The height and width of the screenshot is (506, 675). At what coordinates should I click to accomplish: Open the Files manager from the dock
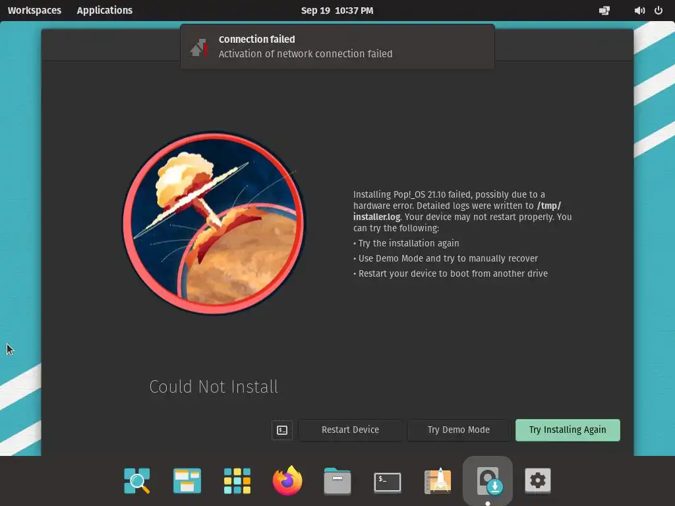pyautogui.click(x=337, y=480)
